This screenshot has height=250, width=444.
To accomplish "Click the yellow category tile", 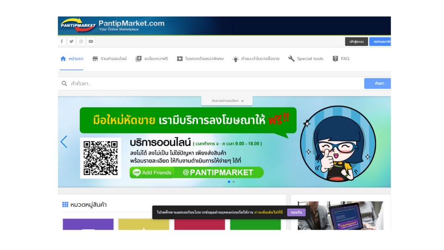I will click(144, 224).
